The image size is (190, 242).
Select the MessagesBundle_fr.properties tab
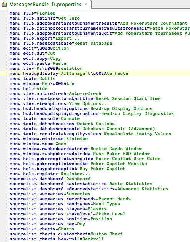[x=45, y=5]
